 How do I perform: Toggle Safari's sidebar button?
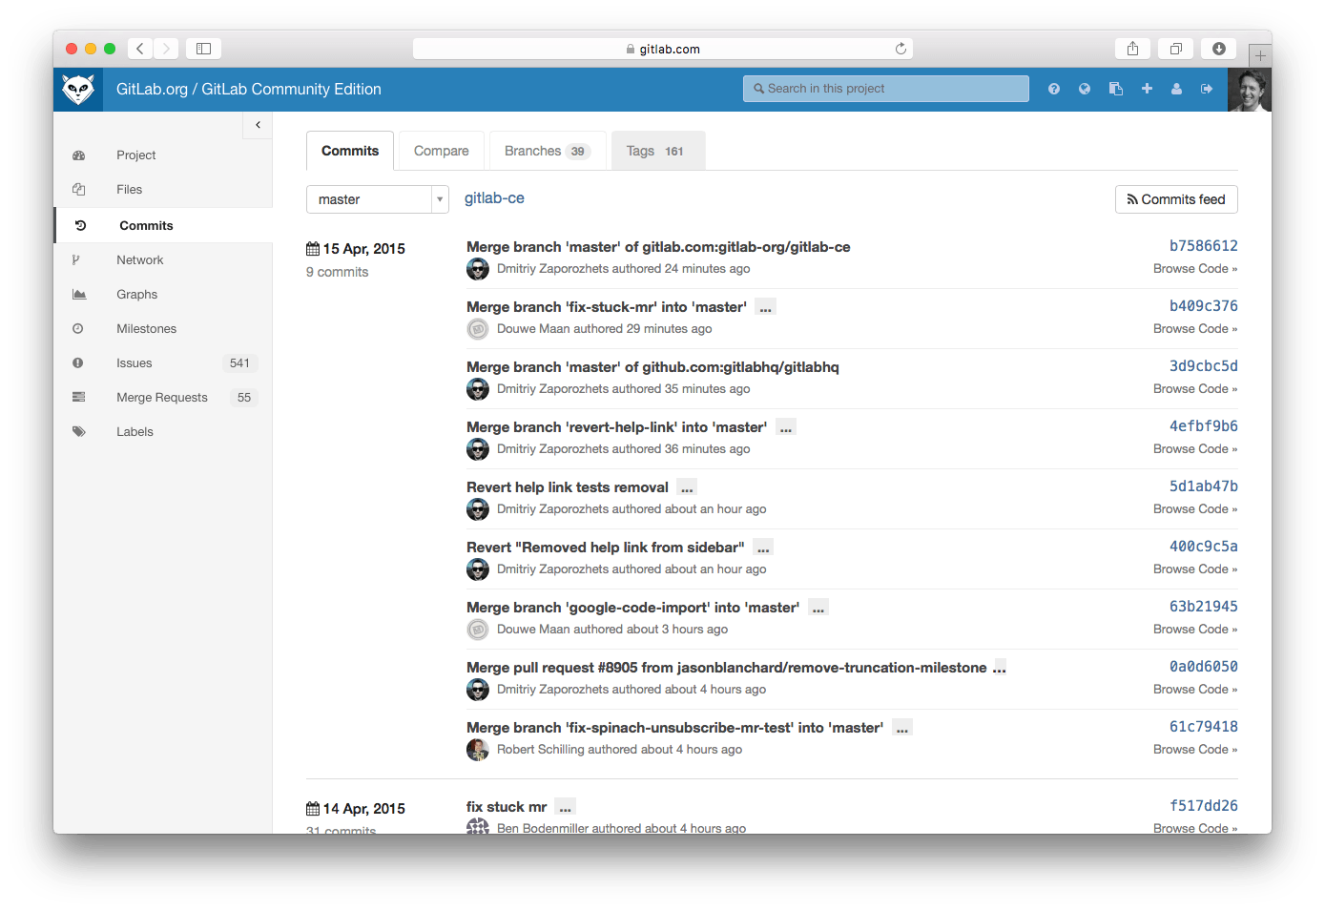point(203,49)
